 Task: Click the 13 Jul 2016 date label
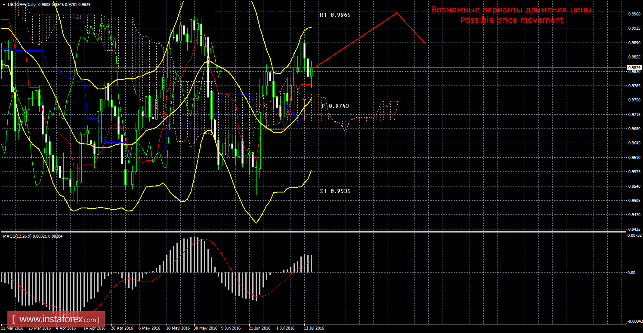click(x=313, y=328)
